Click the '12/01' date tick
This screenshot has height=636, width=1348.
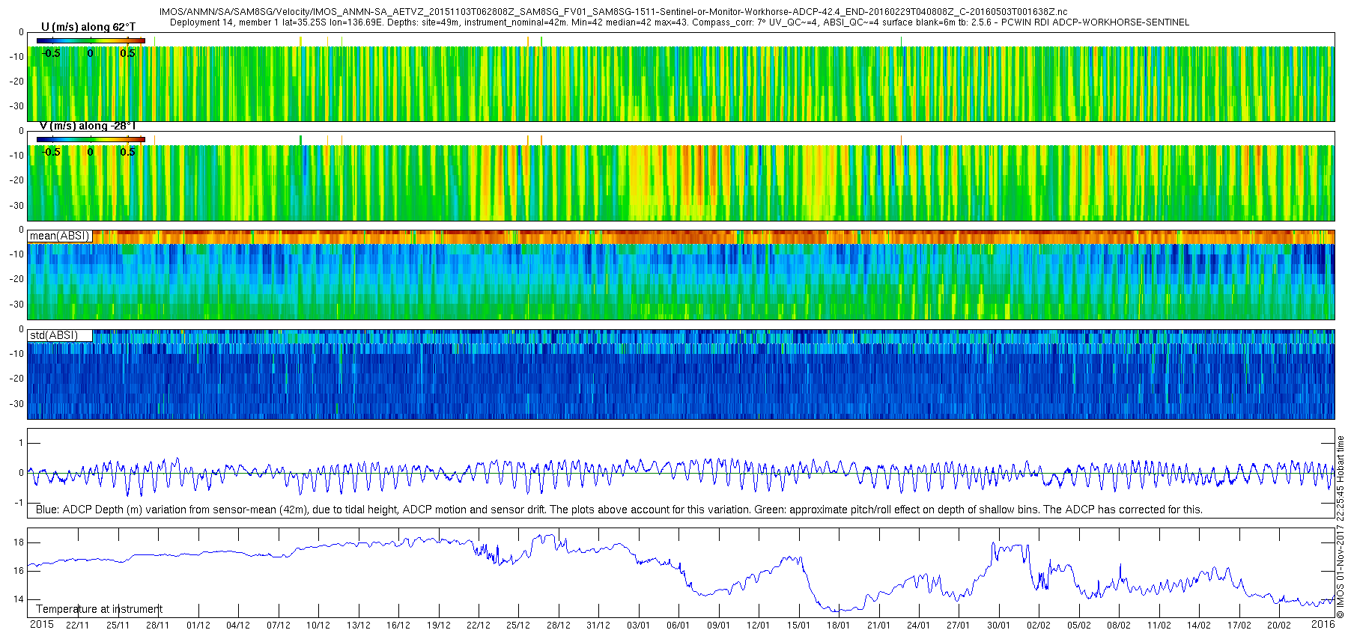tap(759, 626)
